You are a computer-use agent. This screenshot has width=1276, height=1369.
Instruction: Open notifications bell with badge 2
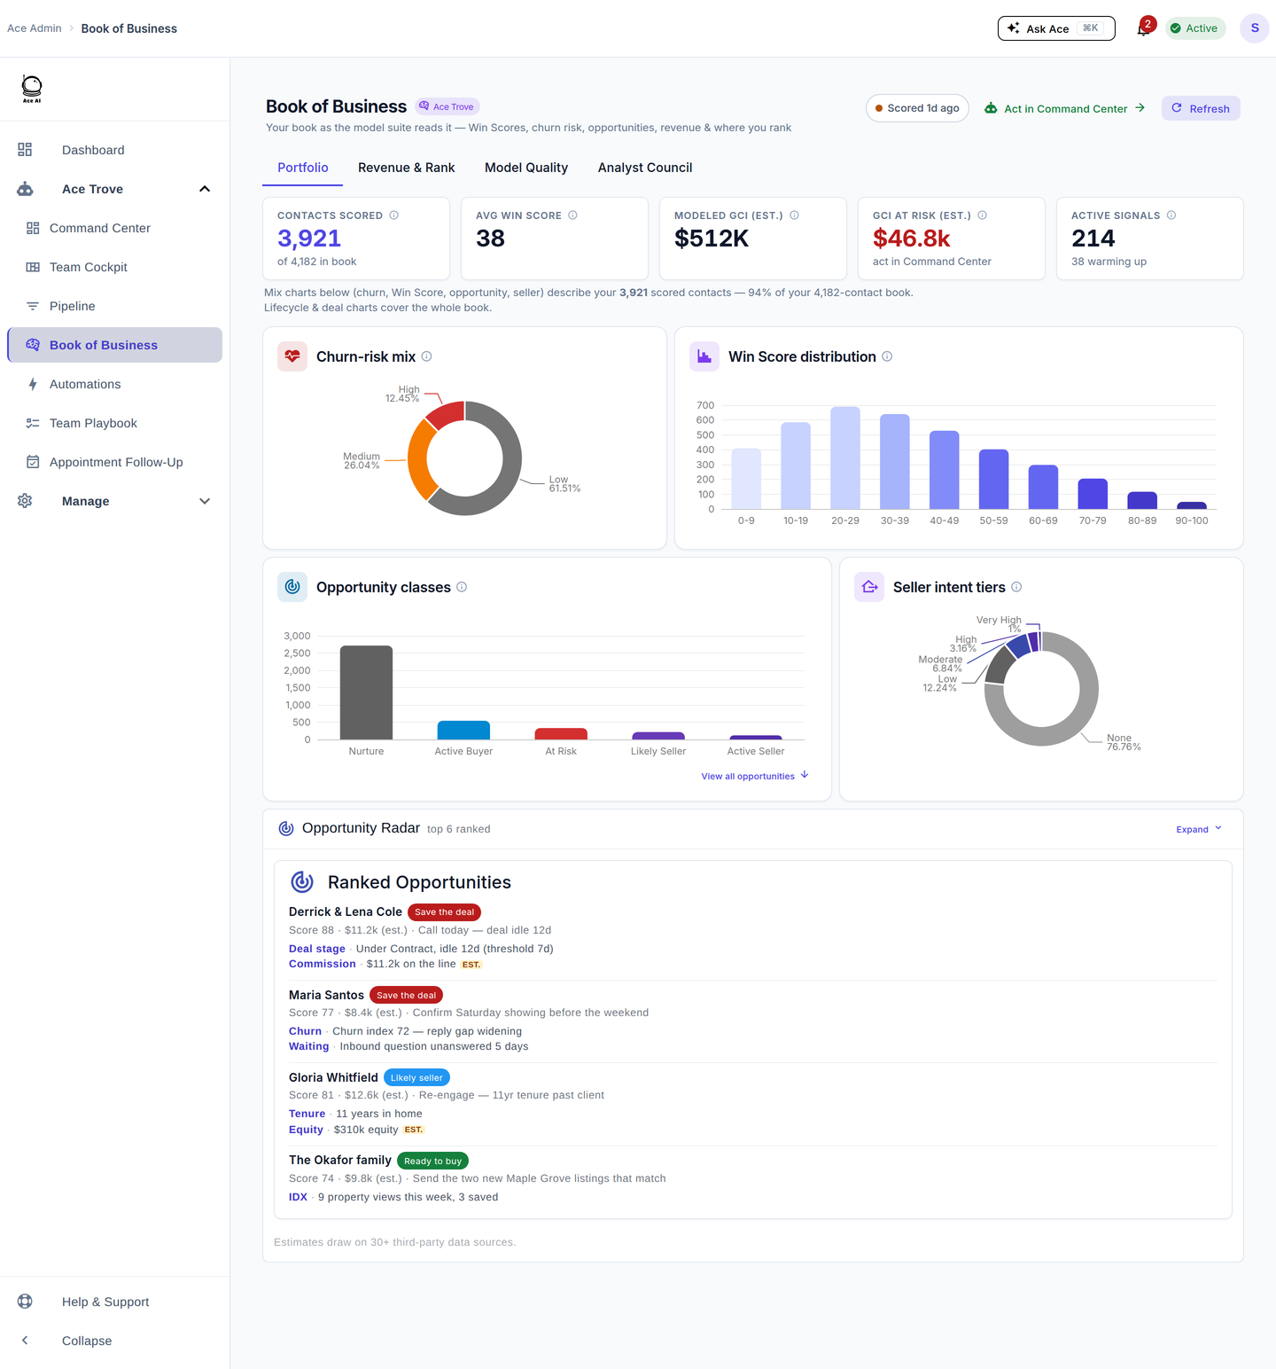coord(1144,28)
